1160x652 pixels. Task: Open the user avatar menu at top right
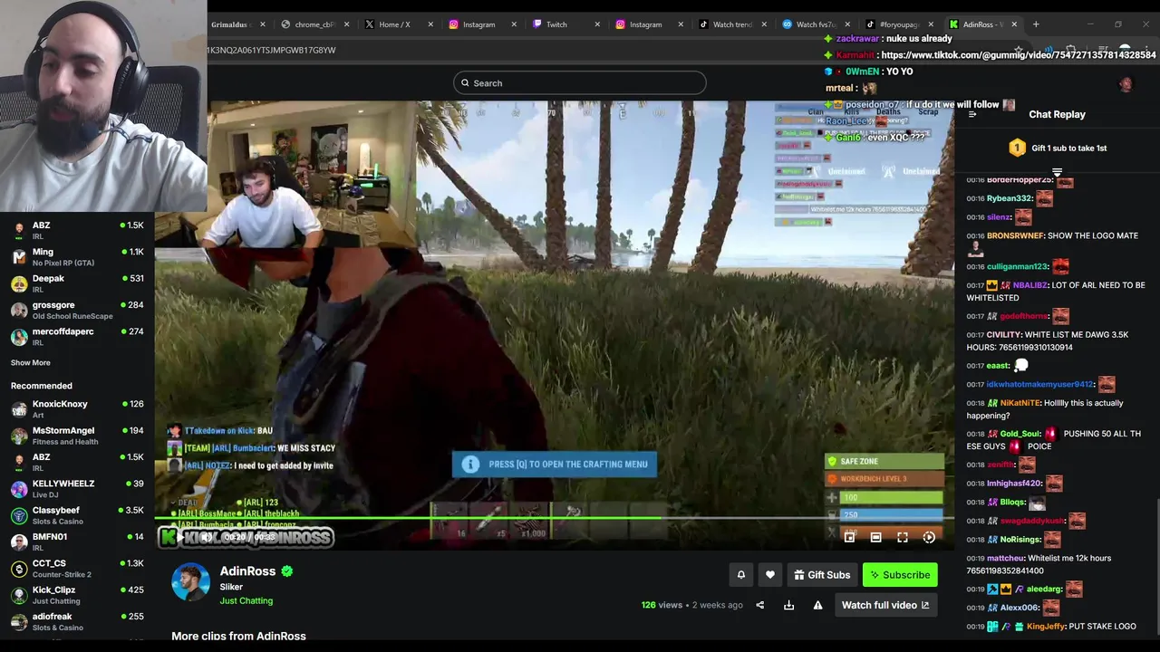tap(1126, 84)
